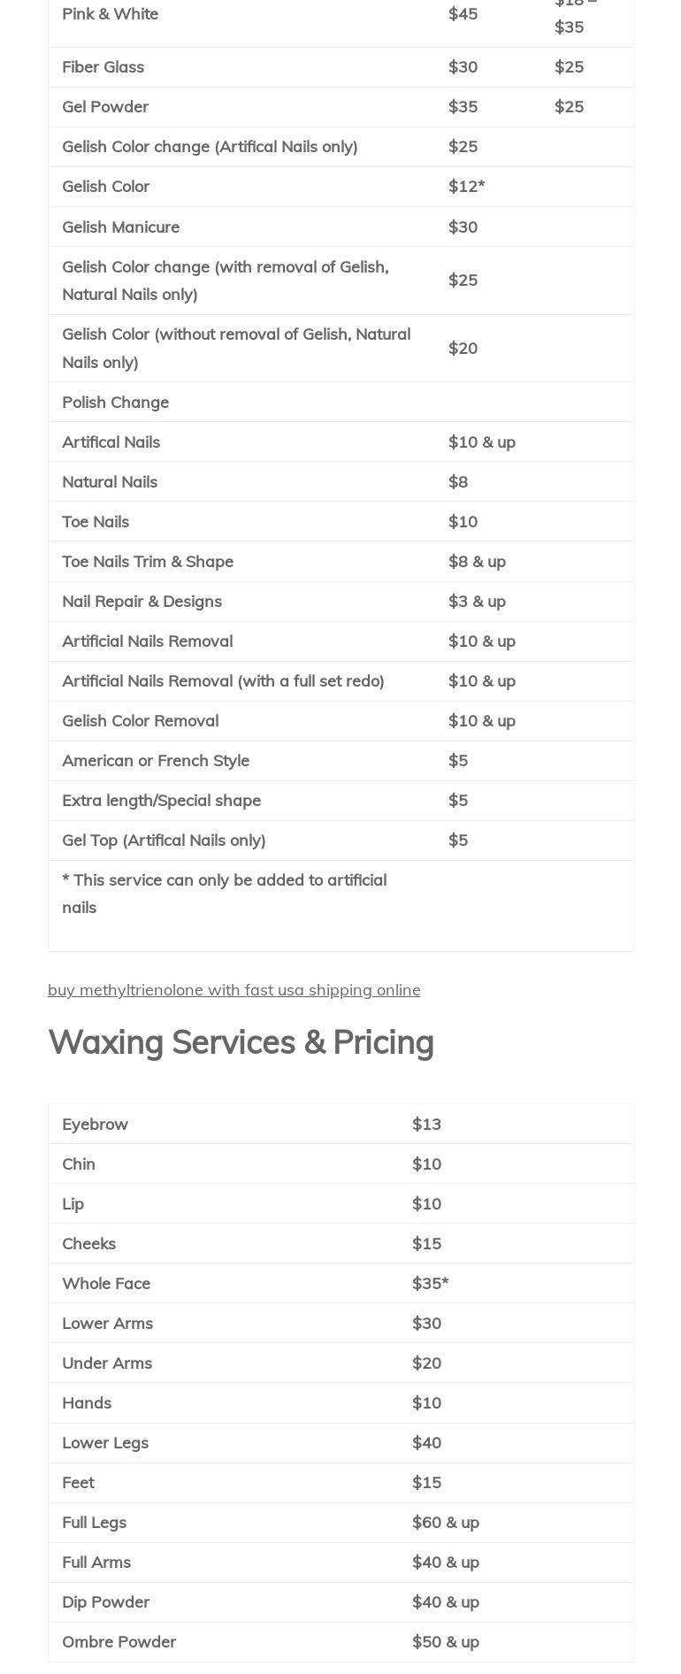Click the buy methyltrienolone shipping link
The width and height of the screenshot is (681, 1674).
coord(233,990)
